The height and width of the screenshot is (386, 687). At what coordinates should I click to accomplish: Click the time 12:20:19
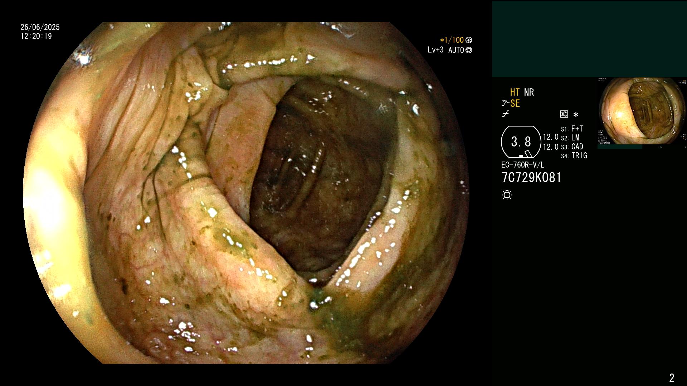(x=36, y=36)
